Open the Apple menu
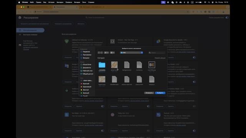This screenshot has width=246, height=138. click(x=19, y=2)
